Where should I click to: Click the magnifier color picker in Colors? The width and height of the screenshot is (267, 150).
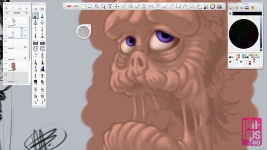pos(230,14)
